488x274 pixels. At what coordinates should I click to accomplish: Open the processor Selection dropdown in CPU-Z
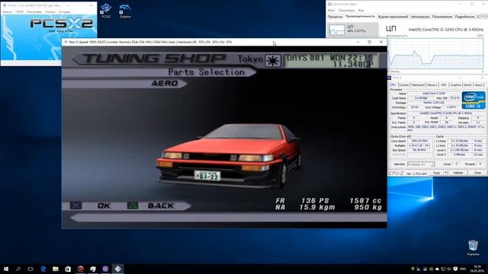(421, 164)
